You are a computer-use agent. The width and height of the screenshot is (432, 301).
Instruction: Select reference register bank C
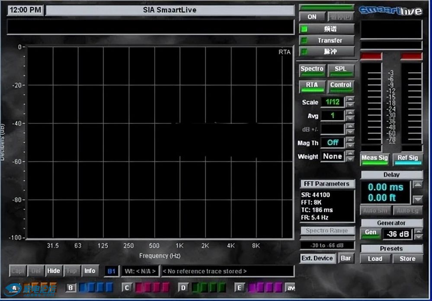(127, 288)
